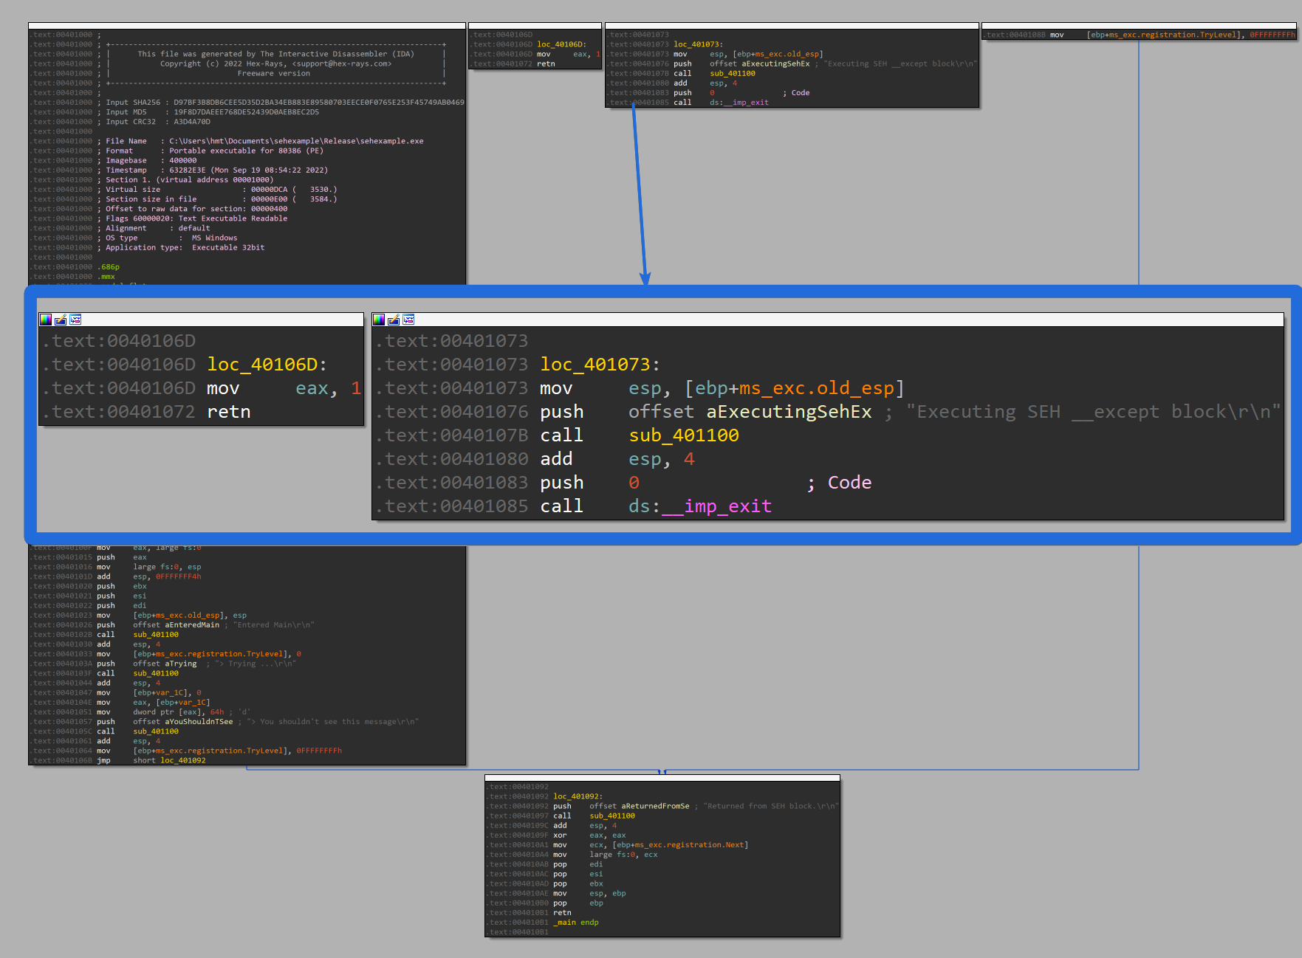
Task: Click the retn instruction in loc_40106D
Action: (227, 411)
